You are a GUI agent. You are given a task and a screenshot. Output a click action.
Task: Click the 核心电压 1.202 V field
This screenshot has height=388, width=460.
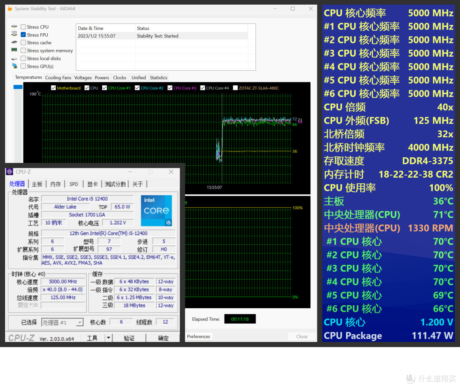click(x=118, y=223)
